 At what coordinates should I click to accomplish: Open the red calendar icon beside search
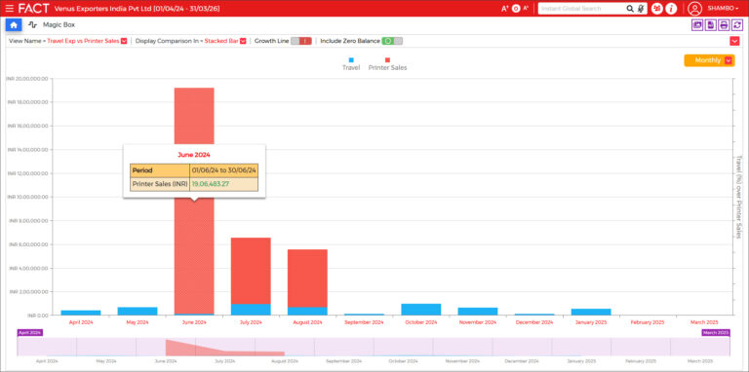click(x=656, y=9)
